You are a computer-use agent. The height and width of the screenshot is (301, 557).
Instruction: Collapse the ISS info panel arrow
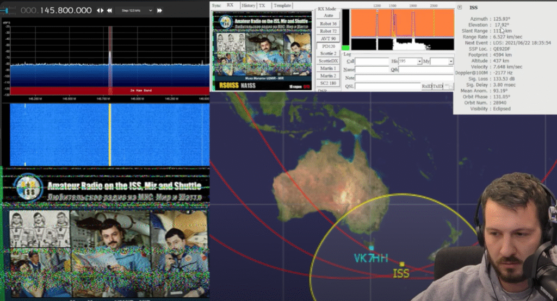pyautogui.click(x=459, y=7)
